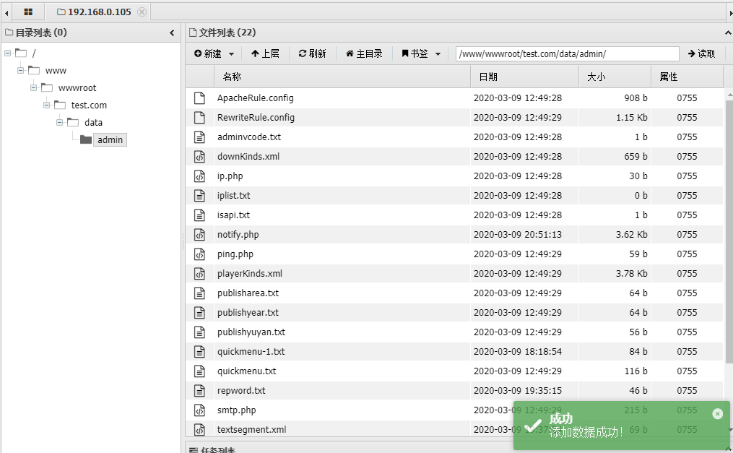Click the admin folder icon in the tree
This screenshot has height=453, width=733.
85,139
